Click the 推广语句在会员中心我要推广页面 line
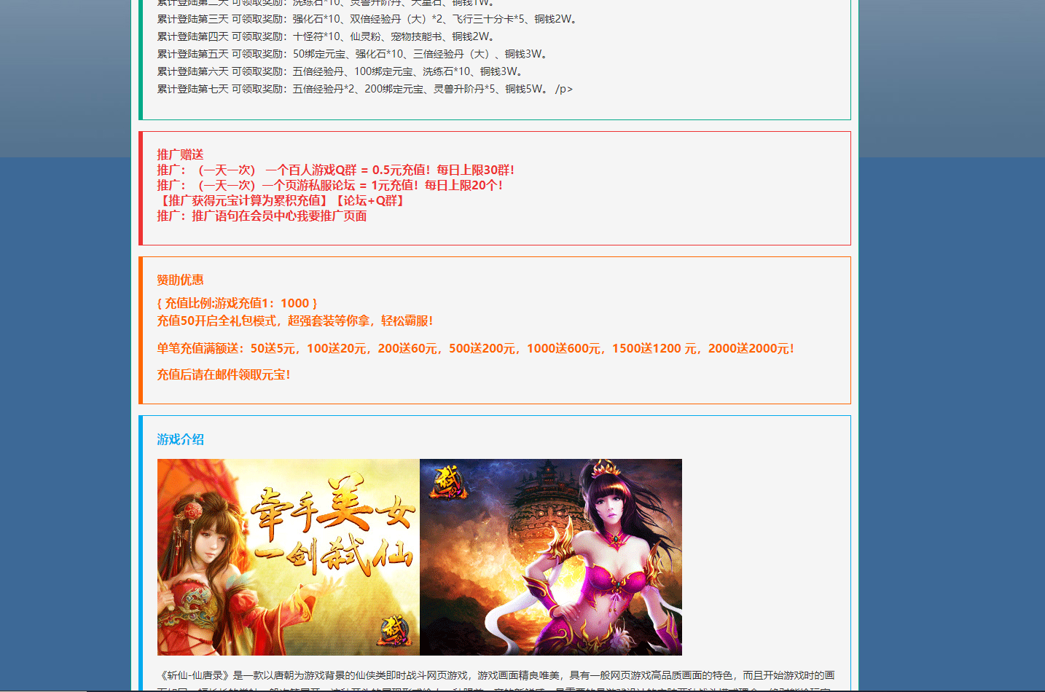Viewport: 1045px width, 692px height. point(262,216)
